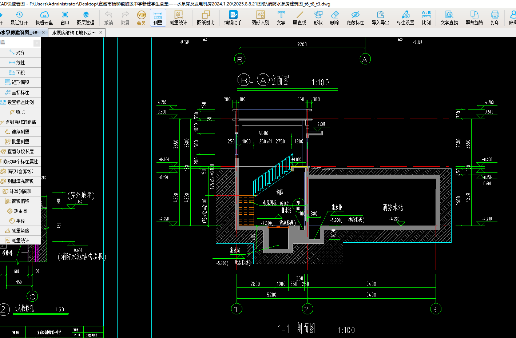
Task: Open 标注设置 annotation settings
Action: [x=406, y=18]
